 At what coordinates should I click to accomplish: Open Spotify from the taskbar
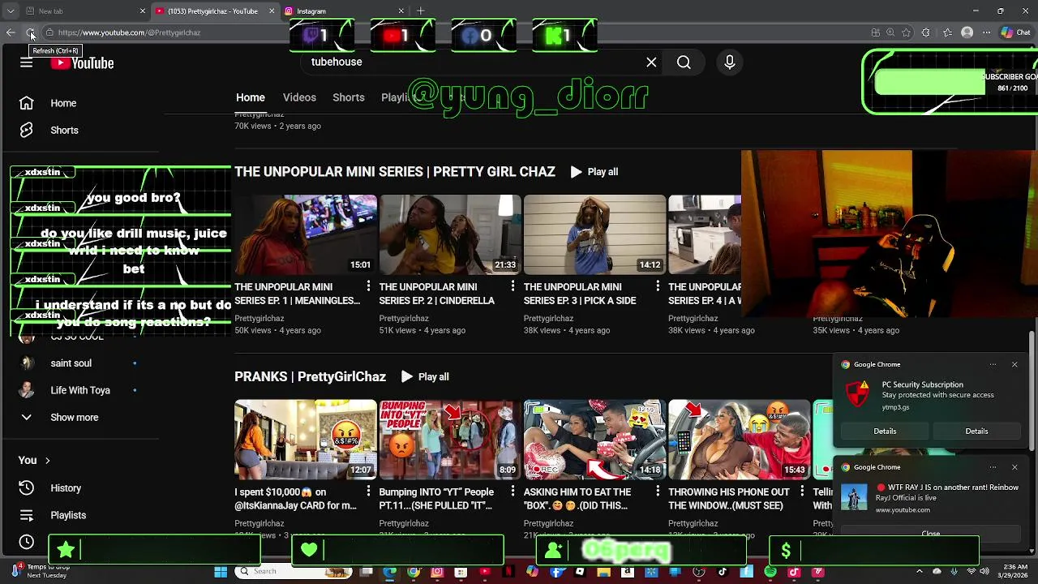click(x=770, y=572)
